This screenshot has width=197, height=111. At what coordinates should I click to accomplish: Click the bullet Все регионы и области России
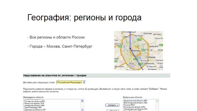[56, 37]
